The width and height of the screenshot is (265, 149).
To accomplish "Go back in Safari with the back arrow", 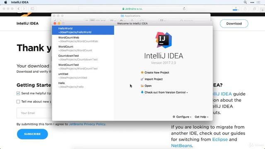I will point(19,9).
